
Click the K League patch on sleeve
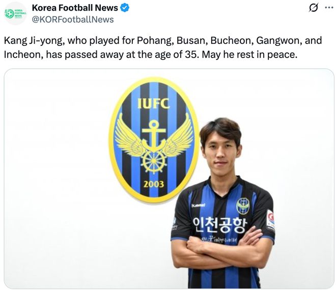(x=270, y=221)
